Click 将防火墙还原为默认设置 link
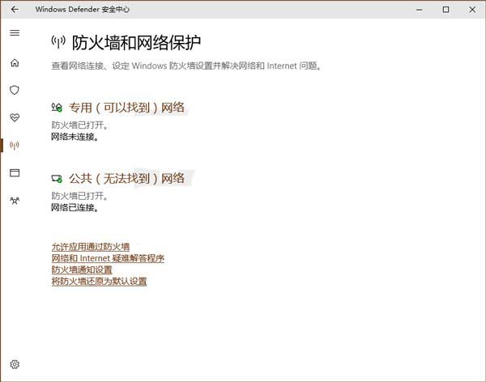486x382 pixels. (99, 281)
